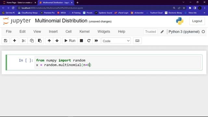Viewport: 208px width, 117px height.
Task: Open the Edit menu
Action: tap(22, 32)
